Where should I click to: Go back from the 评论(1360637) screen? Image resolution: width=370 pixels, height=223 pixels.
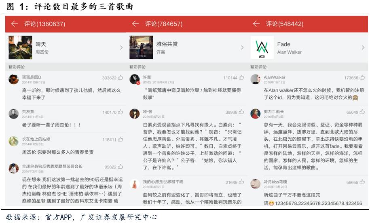click(15, 24)
